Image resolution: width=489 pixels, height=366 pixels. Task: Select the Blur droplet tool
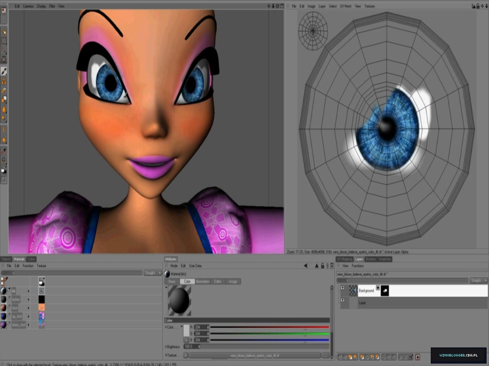coord(4,109)
